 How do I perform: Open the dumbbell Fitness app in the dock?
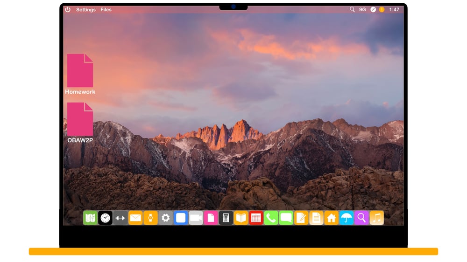click(120, 218)
